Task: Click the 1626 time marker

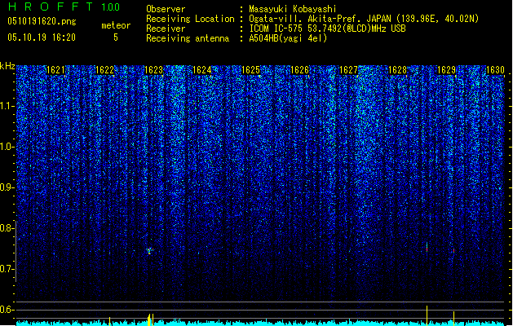Action: tap(299, 70)
